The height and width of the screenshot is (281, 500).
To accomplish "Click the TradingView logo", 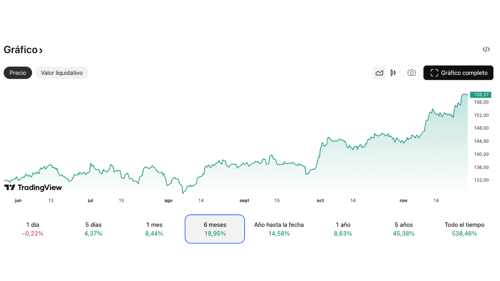I will click(33, 187).
